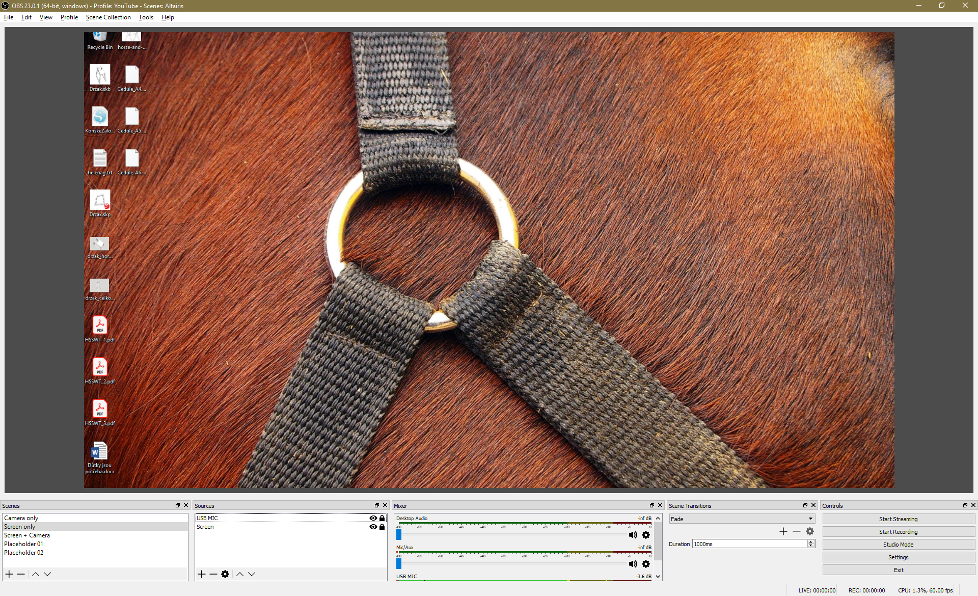Open the File menu
978x596 pixels.
(9, 17)
